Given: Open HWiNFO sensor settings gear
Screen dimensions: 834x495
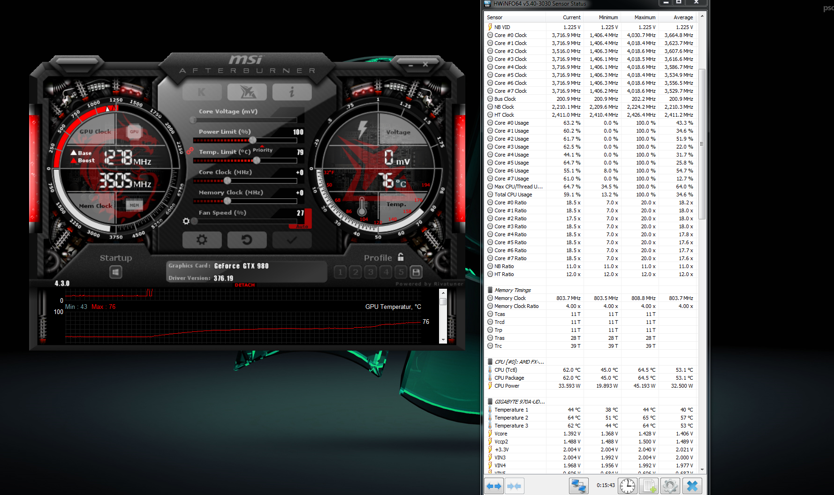Looking at the screenshot, I should tap(670, 486).
